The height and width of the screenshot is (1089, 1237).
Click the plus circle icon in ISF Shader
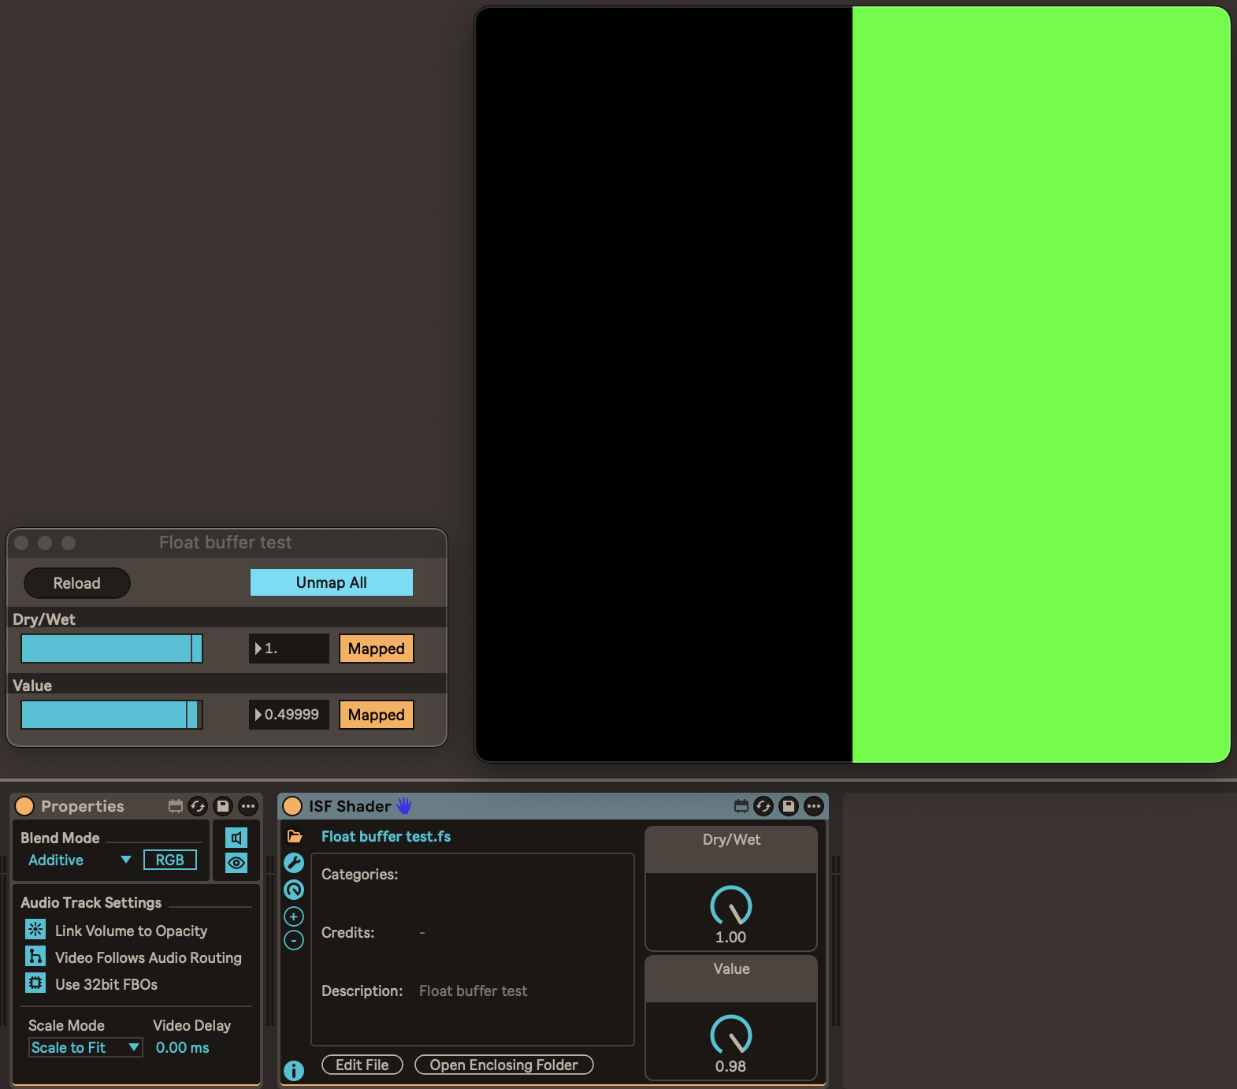294,916
